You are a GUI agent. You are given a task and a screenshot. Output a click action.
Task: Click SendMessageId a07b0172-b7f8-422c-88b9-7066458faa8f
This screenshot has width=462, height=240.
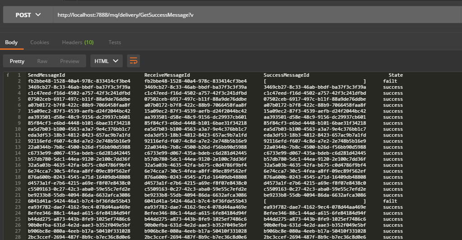click(79, 105)
